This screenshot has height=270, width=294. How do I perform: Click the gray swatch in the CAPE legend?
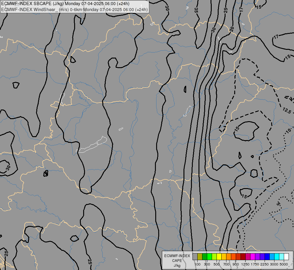[195, 256]
